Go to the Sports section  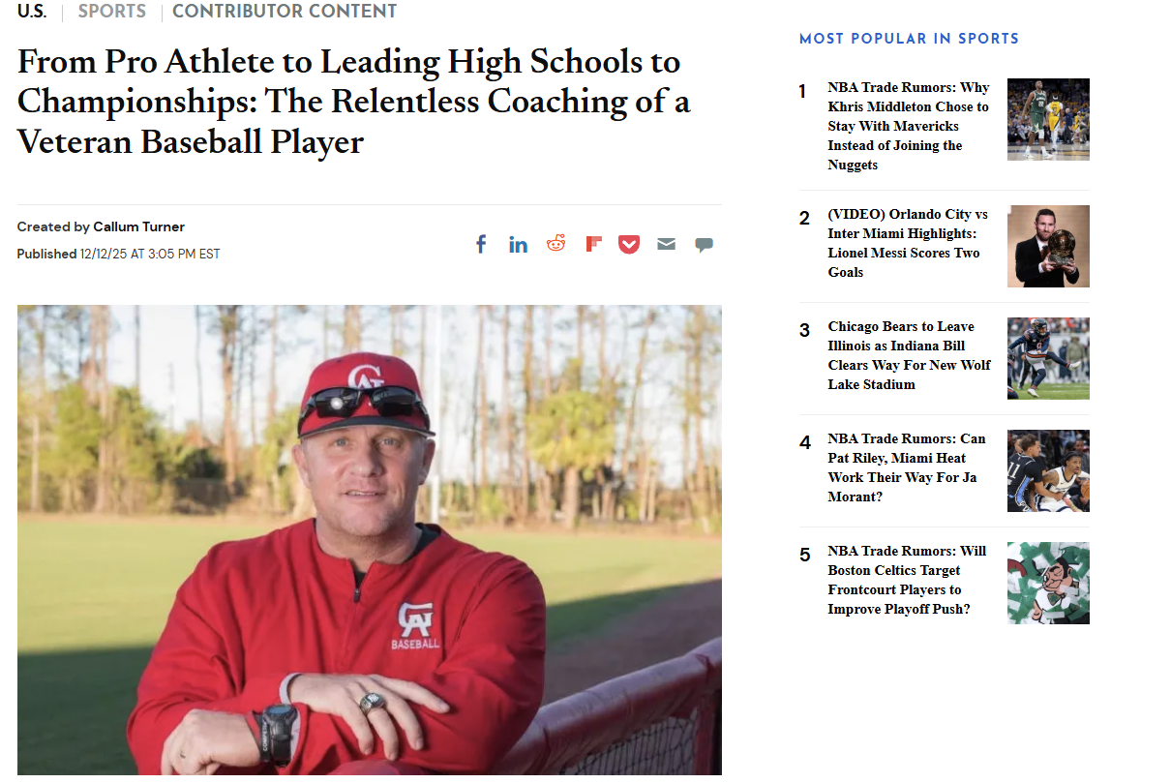pyautogui.click(x=112, y=12)
